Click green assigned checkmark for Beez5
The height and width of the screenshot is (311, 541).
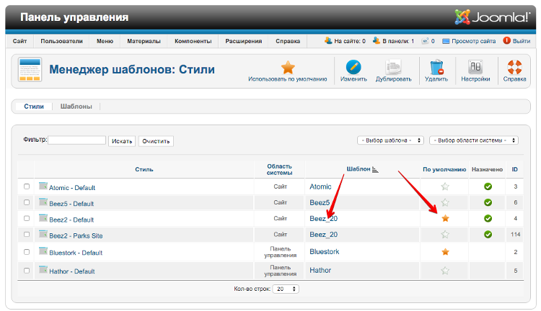[x=488, y=203]
